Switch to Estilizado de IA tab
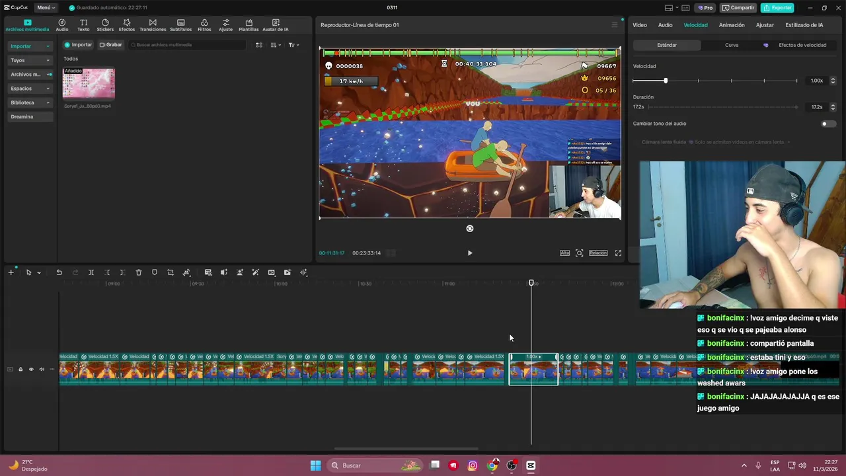Screen dimensions: 846x476 804,25
